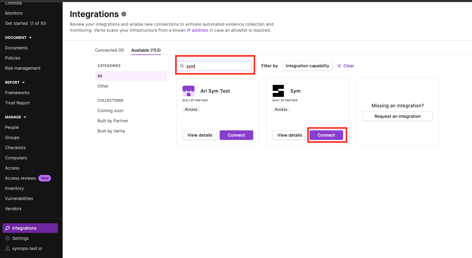Open the Integration capability filter

pyautogui.click(x=307, y=66)
